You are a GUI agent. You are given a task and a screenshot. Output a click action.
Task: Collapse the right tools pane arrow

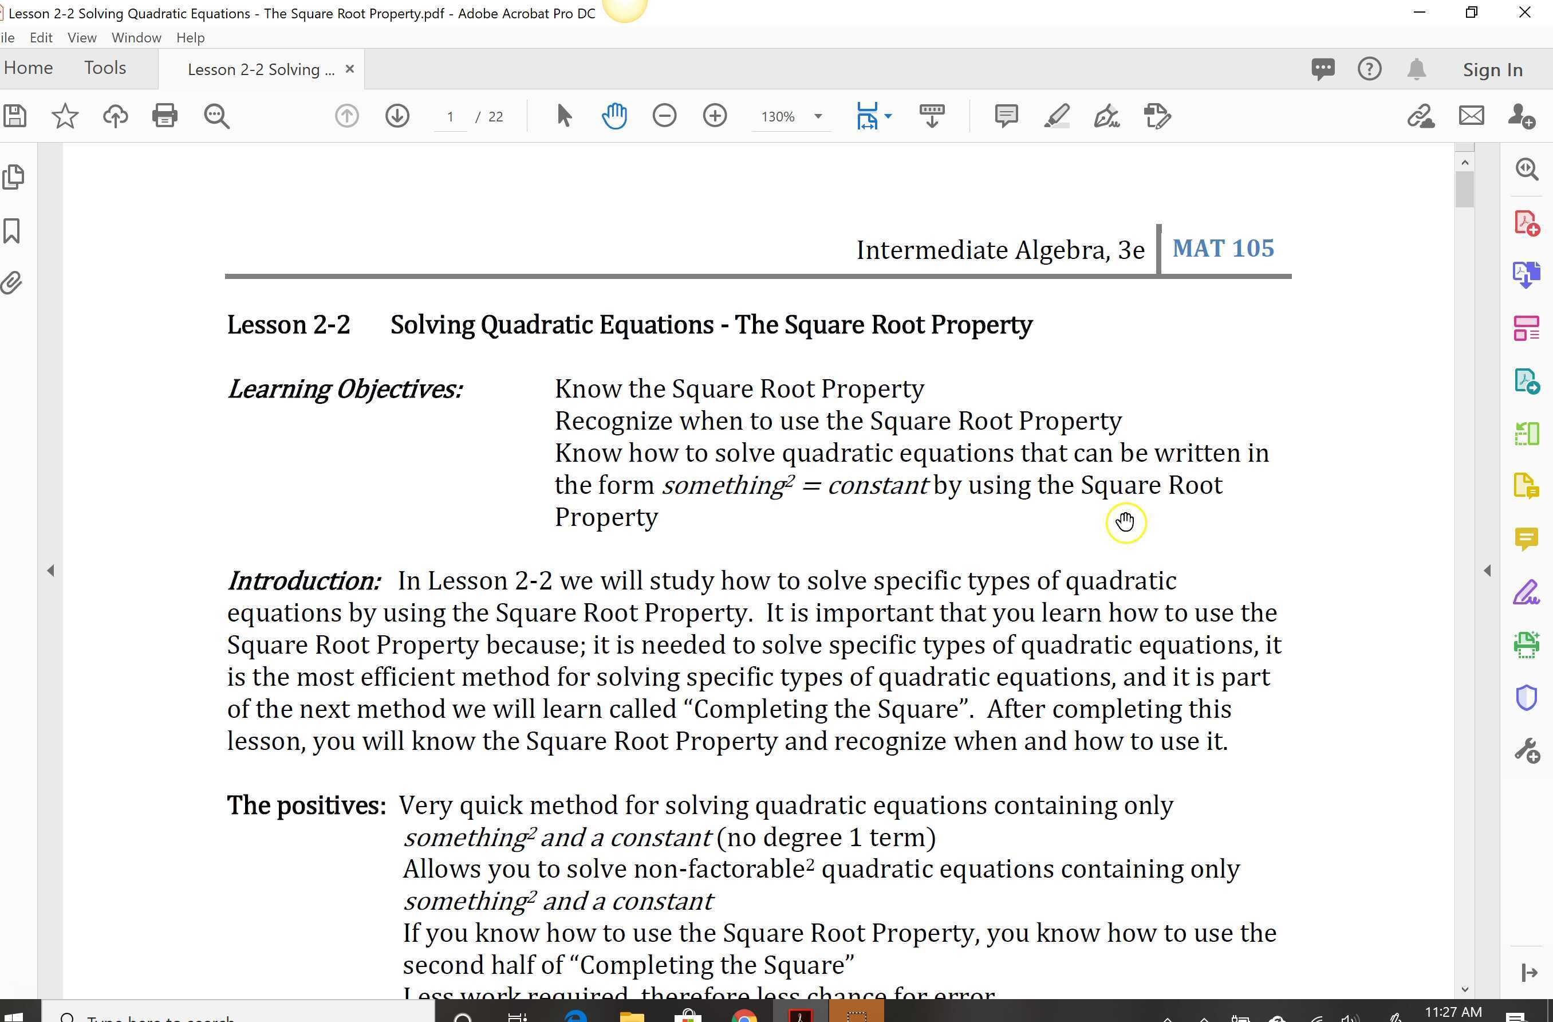(1487, 571)
